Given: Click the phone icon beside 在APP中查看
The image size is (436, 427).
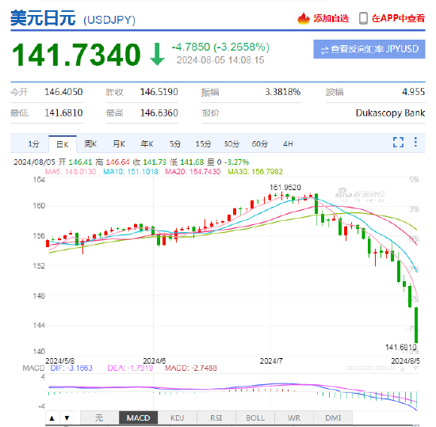Looking at the screenshot, I should pos(363,18).
